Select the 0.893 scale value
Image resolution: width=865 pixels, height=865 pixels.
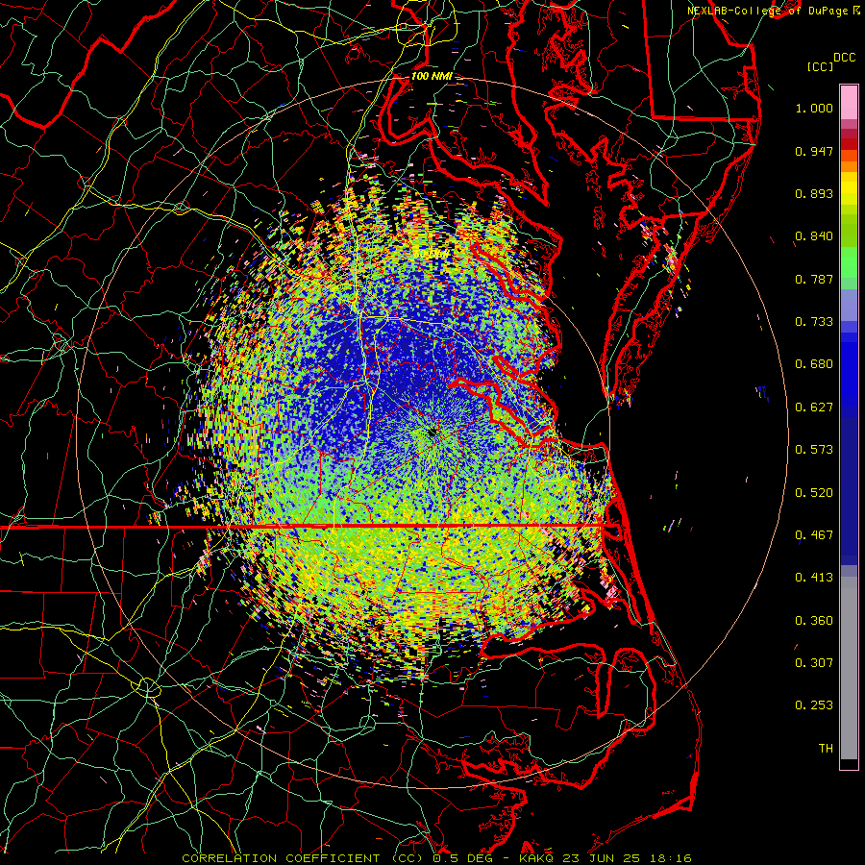click(x=814, y=193)
